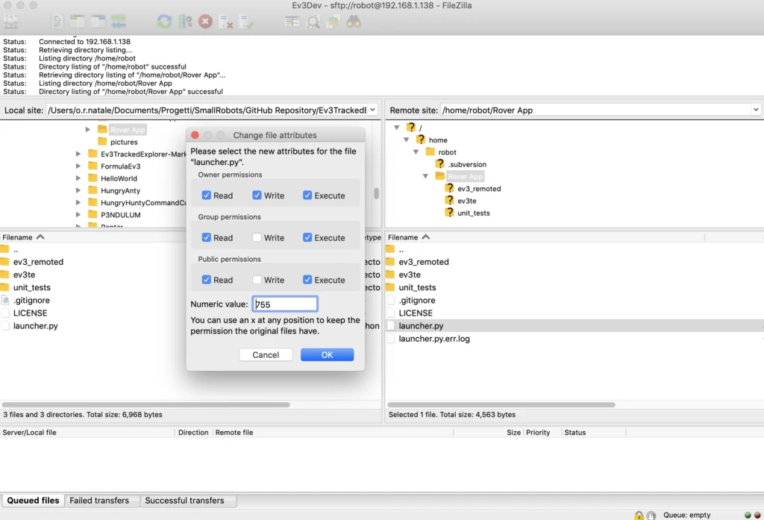Toggle local directory tree icon
The width and height of the screenshot is (764, 520).
point(77,22)
